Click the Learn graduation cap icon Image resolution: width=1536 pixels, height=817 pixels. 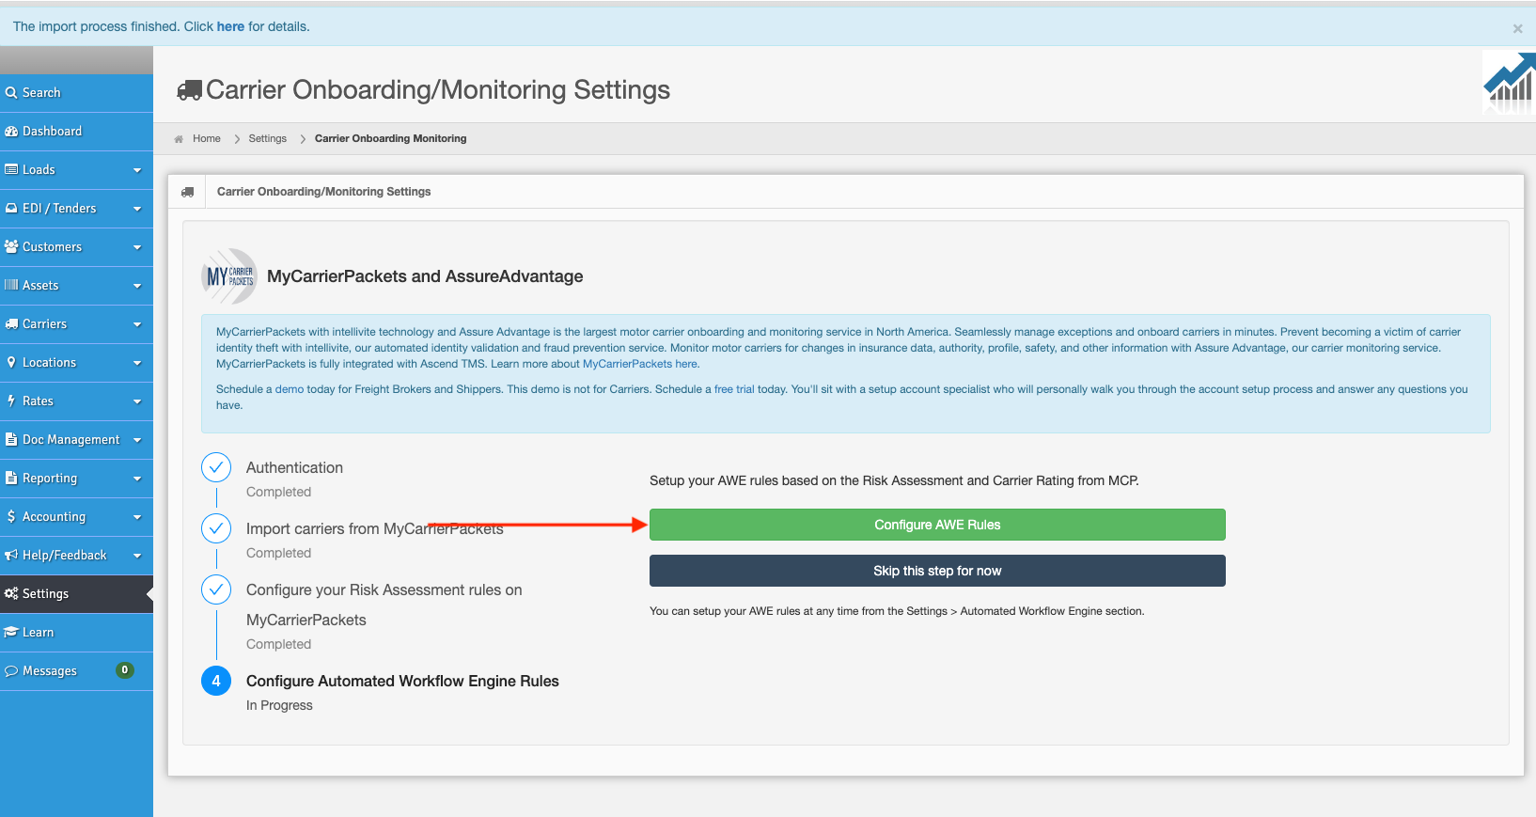(x=11, y=632)
